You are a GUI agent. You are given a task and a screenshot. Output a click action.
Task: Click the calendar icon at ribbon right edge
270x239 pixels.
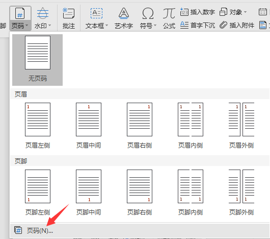[263, 12]
